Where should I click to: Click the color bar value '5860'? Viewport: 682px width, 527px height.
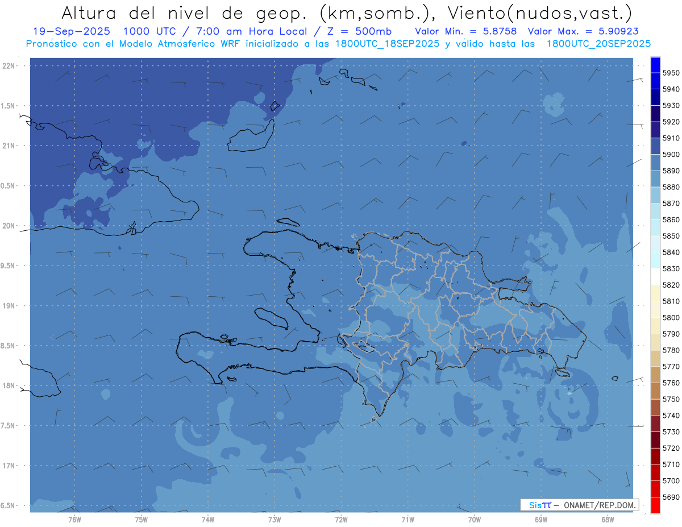pos(671,219)
